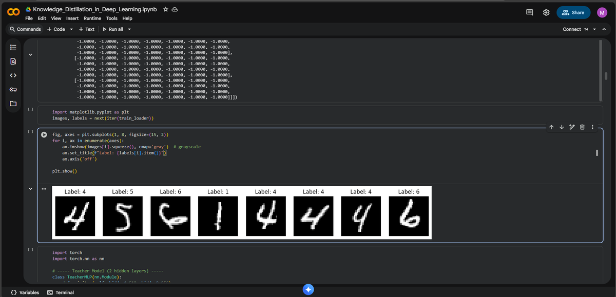Screen dimensions: 616x297
Task: Open the Find and replace panel
Action: 13,61
